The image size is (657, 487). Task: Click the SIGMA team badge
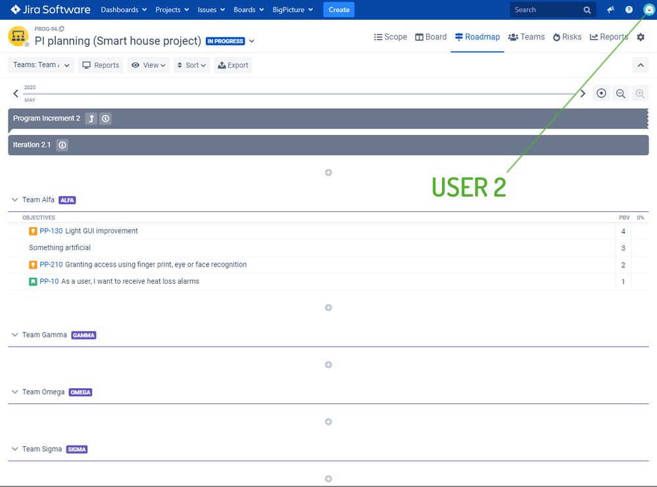coord(77,449)
